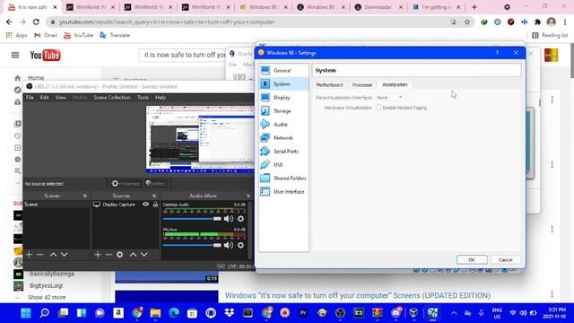Confirm settings with OK button
The image size is (574, 323).
(x=472, y=259)
